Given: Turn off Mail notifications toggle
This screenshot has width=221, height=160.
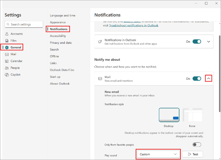Looking at the screenshot, I should pos(197,79).
